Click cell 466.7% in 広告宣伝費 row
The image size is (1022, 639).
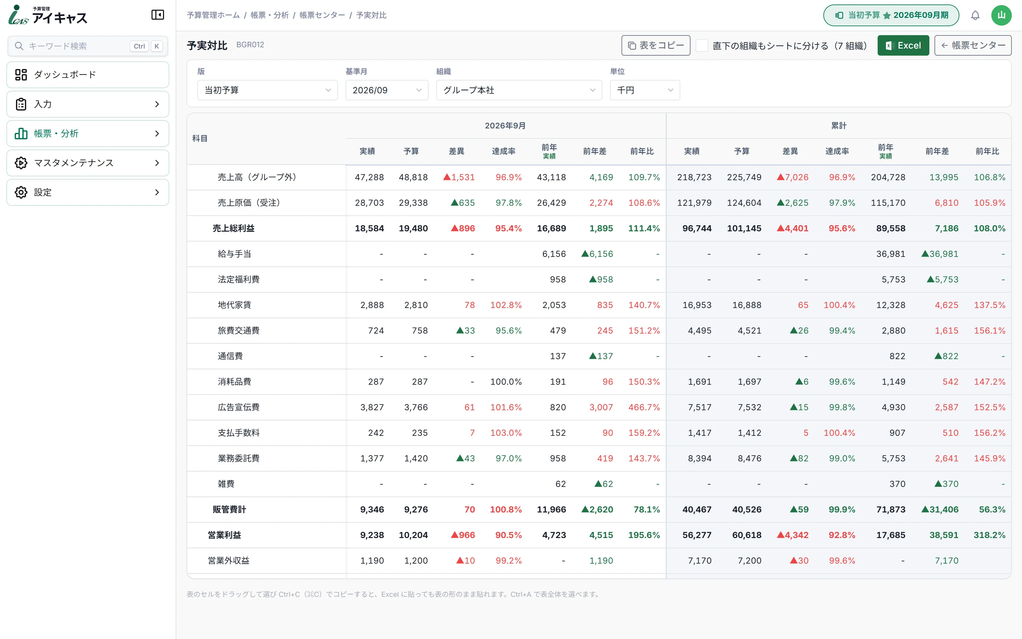point(644,407)
